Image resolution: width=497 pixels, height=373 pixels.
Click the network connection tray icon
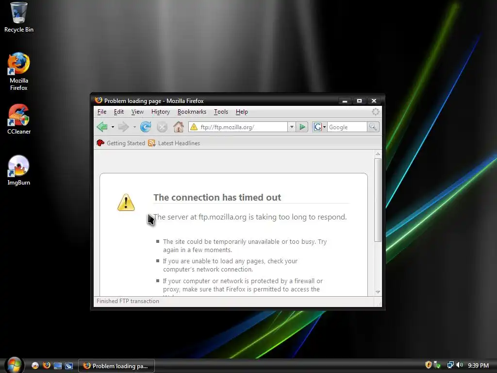pyautogui.click(x=450, y=365)
